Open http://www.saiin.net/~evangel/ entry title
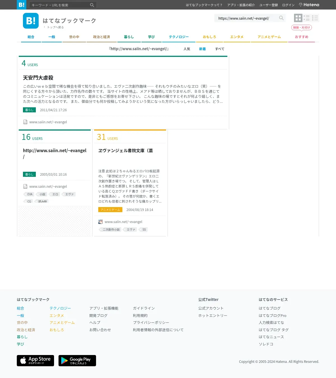 [55, 154]
